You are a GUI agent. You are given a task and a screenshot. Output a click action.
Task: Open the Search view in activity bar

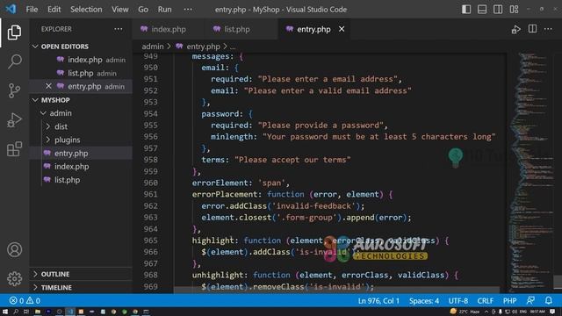[14, 61]
